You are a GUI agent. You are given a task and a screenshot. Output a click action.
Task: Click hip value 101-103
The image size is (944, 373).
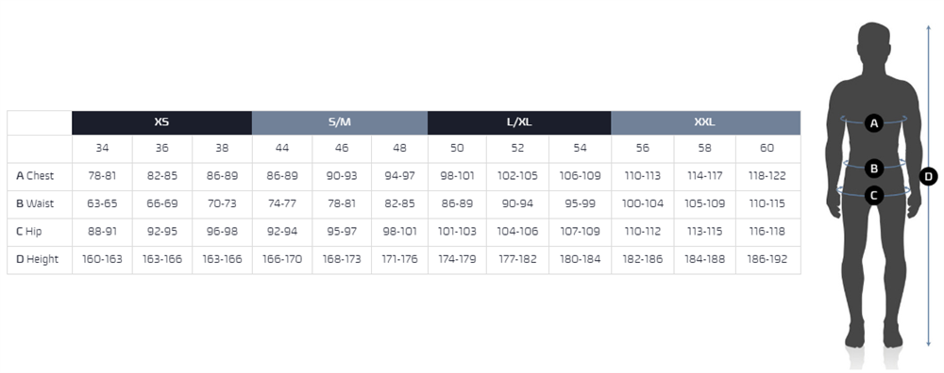pos(457,232)
